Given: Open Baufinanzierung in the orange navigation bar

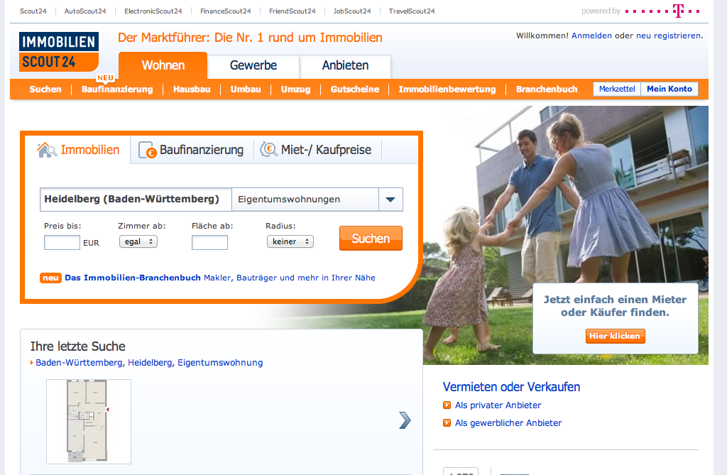Looking at the screenshot, I should (x=117, y=89).
